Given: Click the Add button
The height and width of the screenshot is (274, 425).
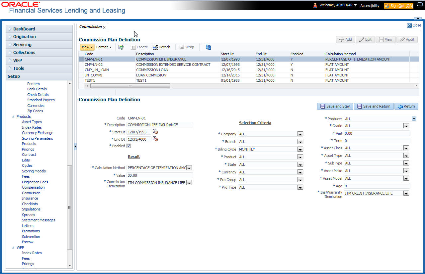Looking at the screenshot, I should click(346, 39).
